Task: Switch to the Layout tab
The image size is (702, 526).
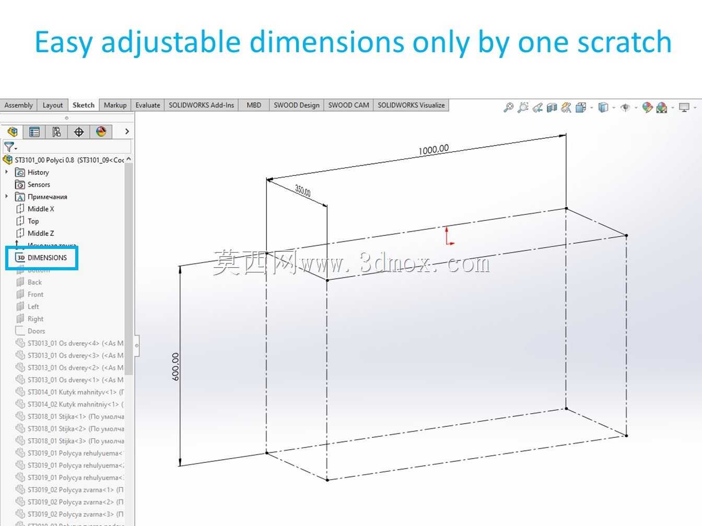Action: pyautogui.click(x=53, y=105)
